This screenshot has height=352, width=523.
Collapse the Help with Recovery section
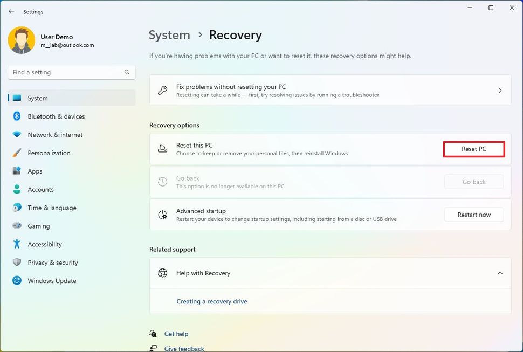499,273
